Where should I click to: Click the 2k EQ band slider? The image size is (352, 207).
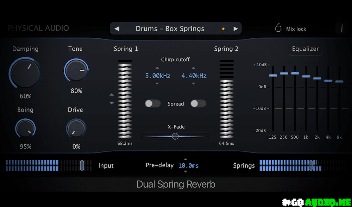317,79
